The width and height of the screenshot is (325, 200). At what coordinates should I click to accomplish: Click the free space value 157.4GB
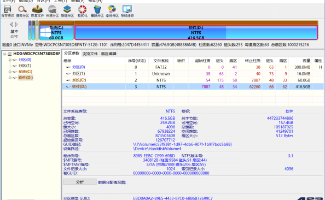(286, 122)
